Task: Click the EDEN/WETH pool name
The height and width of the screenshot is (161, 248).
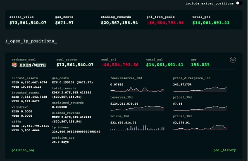Action: click(33, 65)
